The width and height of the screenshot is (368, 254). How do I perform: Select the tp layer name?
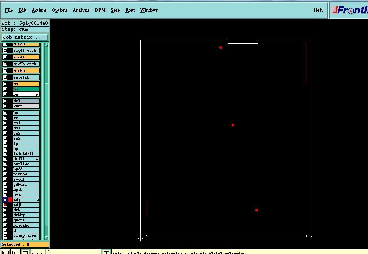[x=26, y=143]
